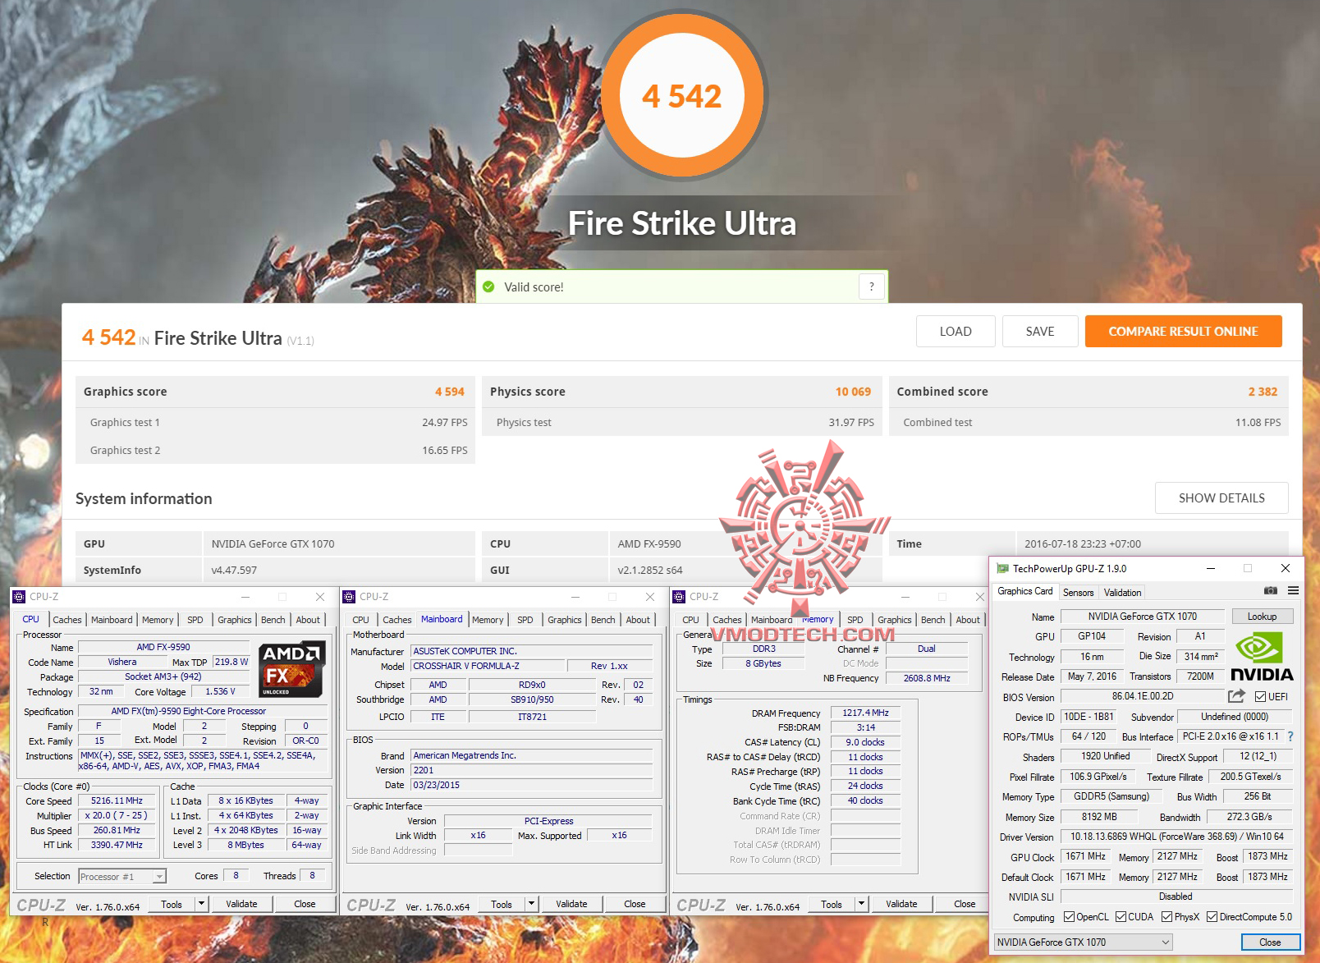Click the COMPARE RESULT ONLINE button

(1183, 331)
